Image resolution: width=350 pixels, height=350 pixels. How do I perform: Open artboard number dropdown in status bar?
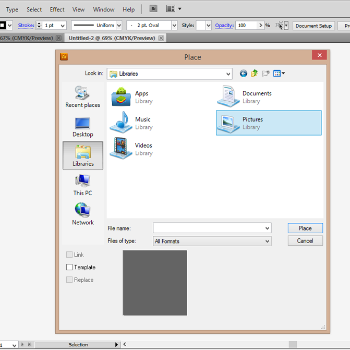click(14, 345)
